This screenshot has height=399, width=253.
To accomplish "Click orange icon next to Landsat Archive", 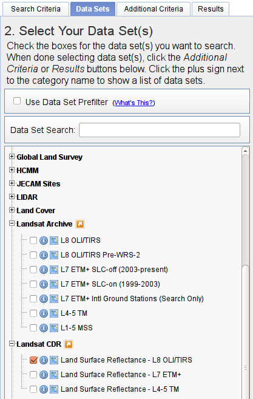I will point(80,224).
